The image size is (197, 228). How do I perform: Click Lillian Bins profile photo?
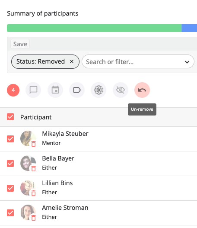click(28, 188)
